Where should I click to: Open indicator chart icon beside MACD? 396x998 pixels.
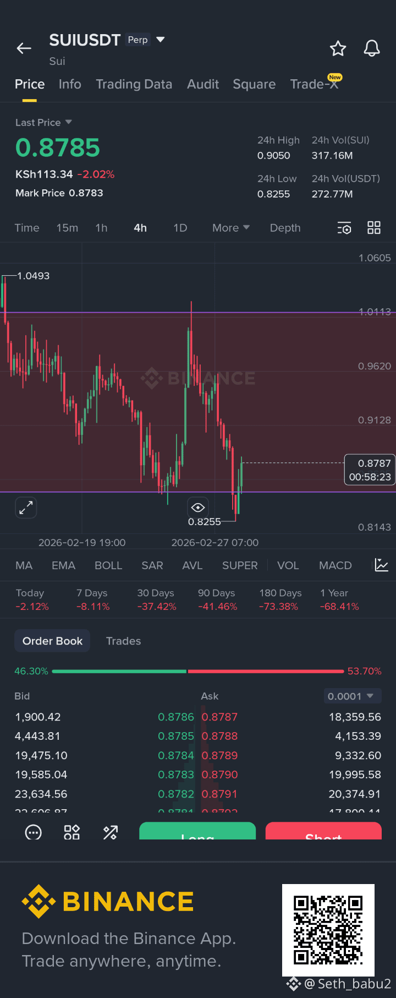pos(382,565)
